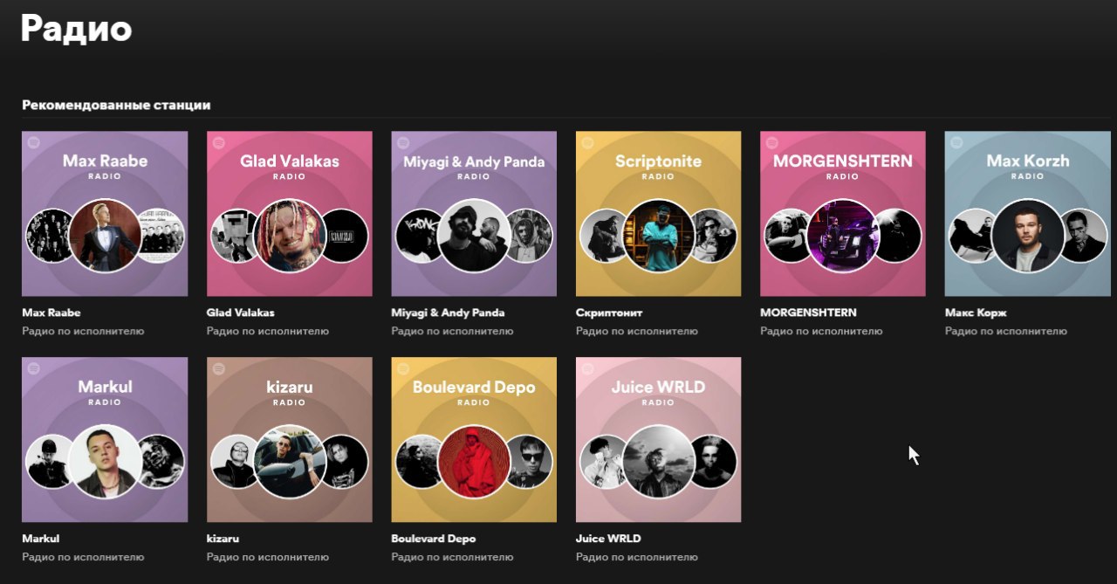This screenshot has height=584, width=1117.
Task: Click 'Радио по исполнителю' under Boulevard Depo
Action: point(452,557)
